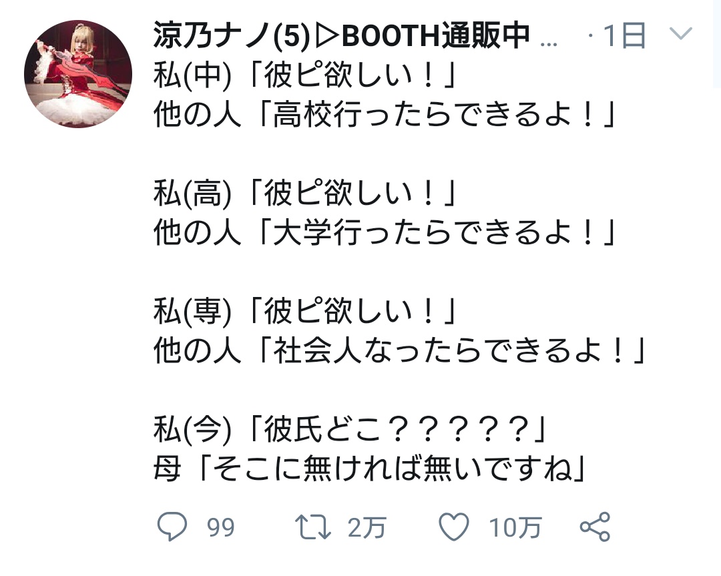
Task: Click the line 母「そこに無ければ無いですね」
Action: [370, 469]
